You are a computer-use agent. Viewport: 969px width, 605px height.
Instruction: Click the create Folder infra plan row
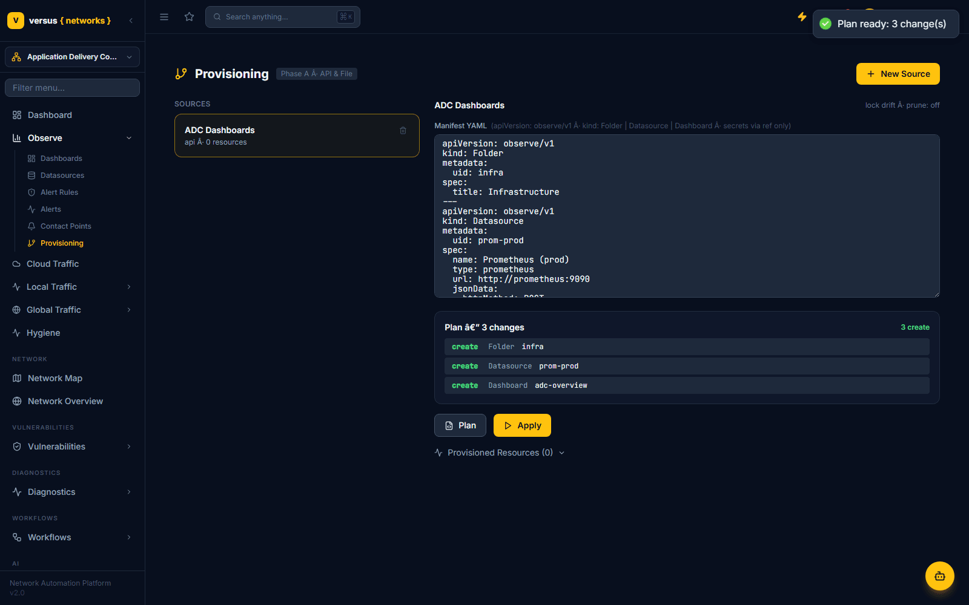[687, 347]
